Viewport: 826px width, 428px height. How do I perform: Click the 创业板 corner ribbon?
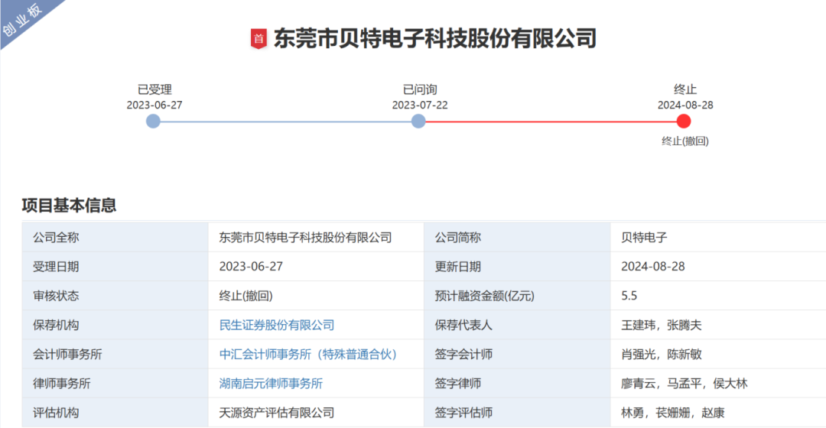point(23,20)
